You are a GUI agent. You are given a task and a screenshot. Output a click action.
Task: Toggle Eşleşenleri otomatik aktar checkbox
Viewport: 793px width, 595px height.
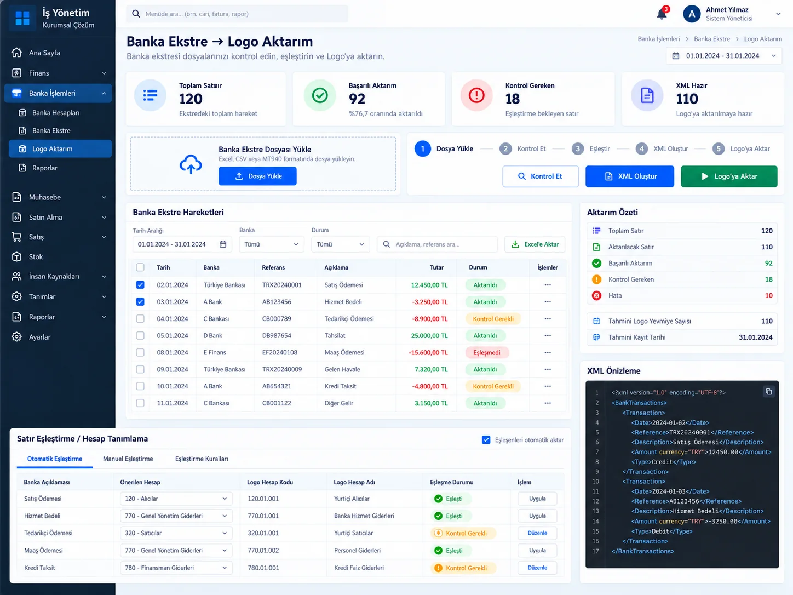pos(486,440)
